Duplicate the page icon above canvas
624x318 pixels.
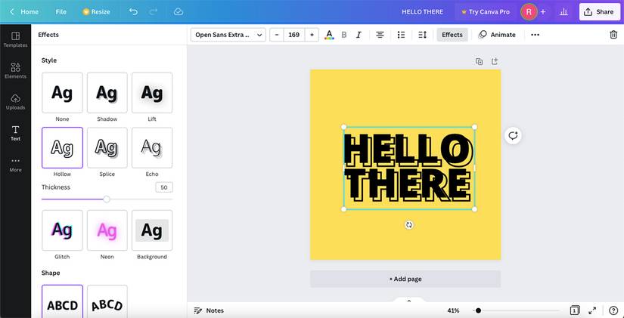click(479, 61)
